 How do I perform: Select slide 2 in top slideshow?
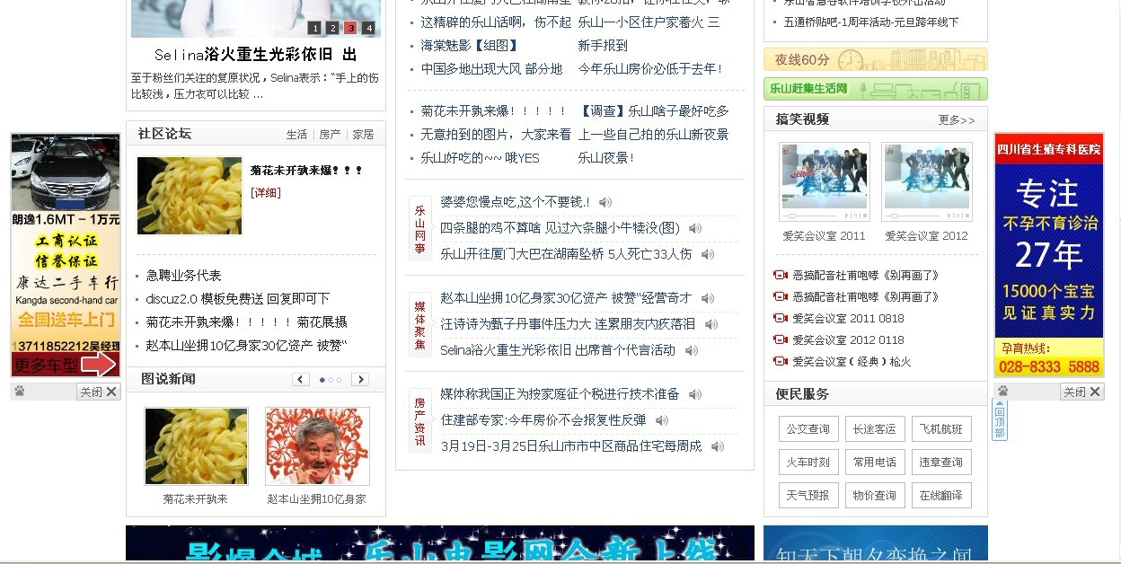point(333,28)
